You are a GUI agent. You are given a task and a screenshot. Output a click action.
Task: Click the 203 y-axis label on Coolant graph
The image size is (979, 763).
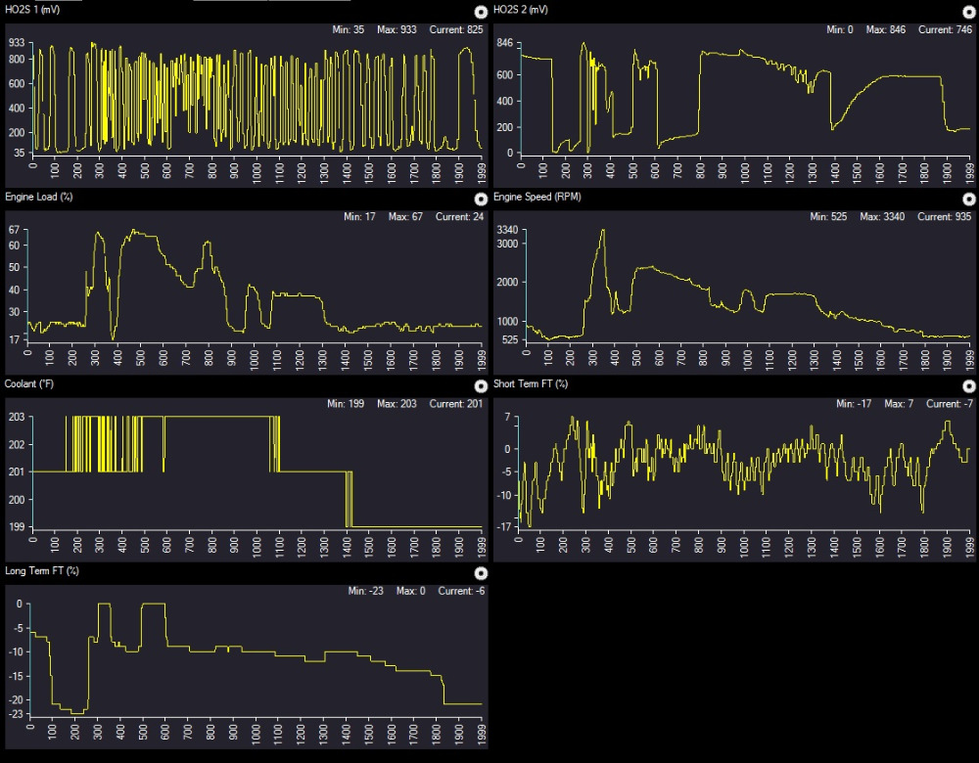click(x=18, y=417)
